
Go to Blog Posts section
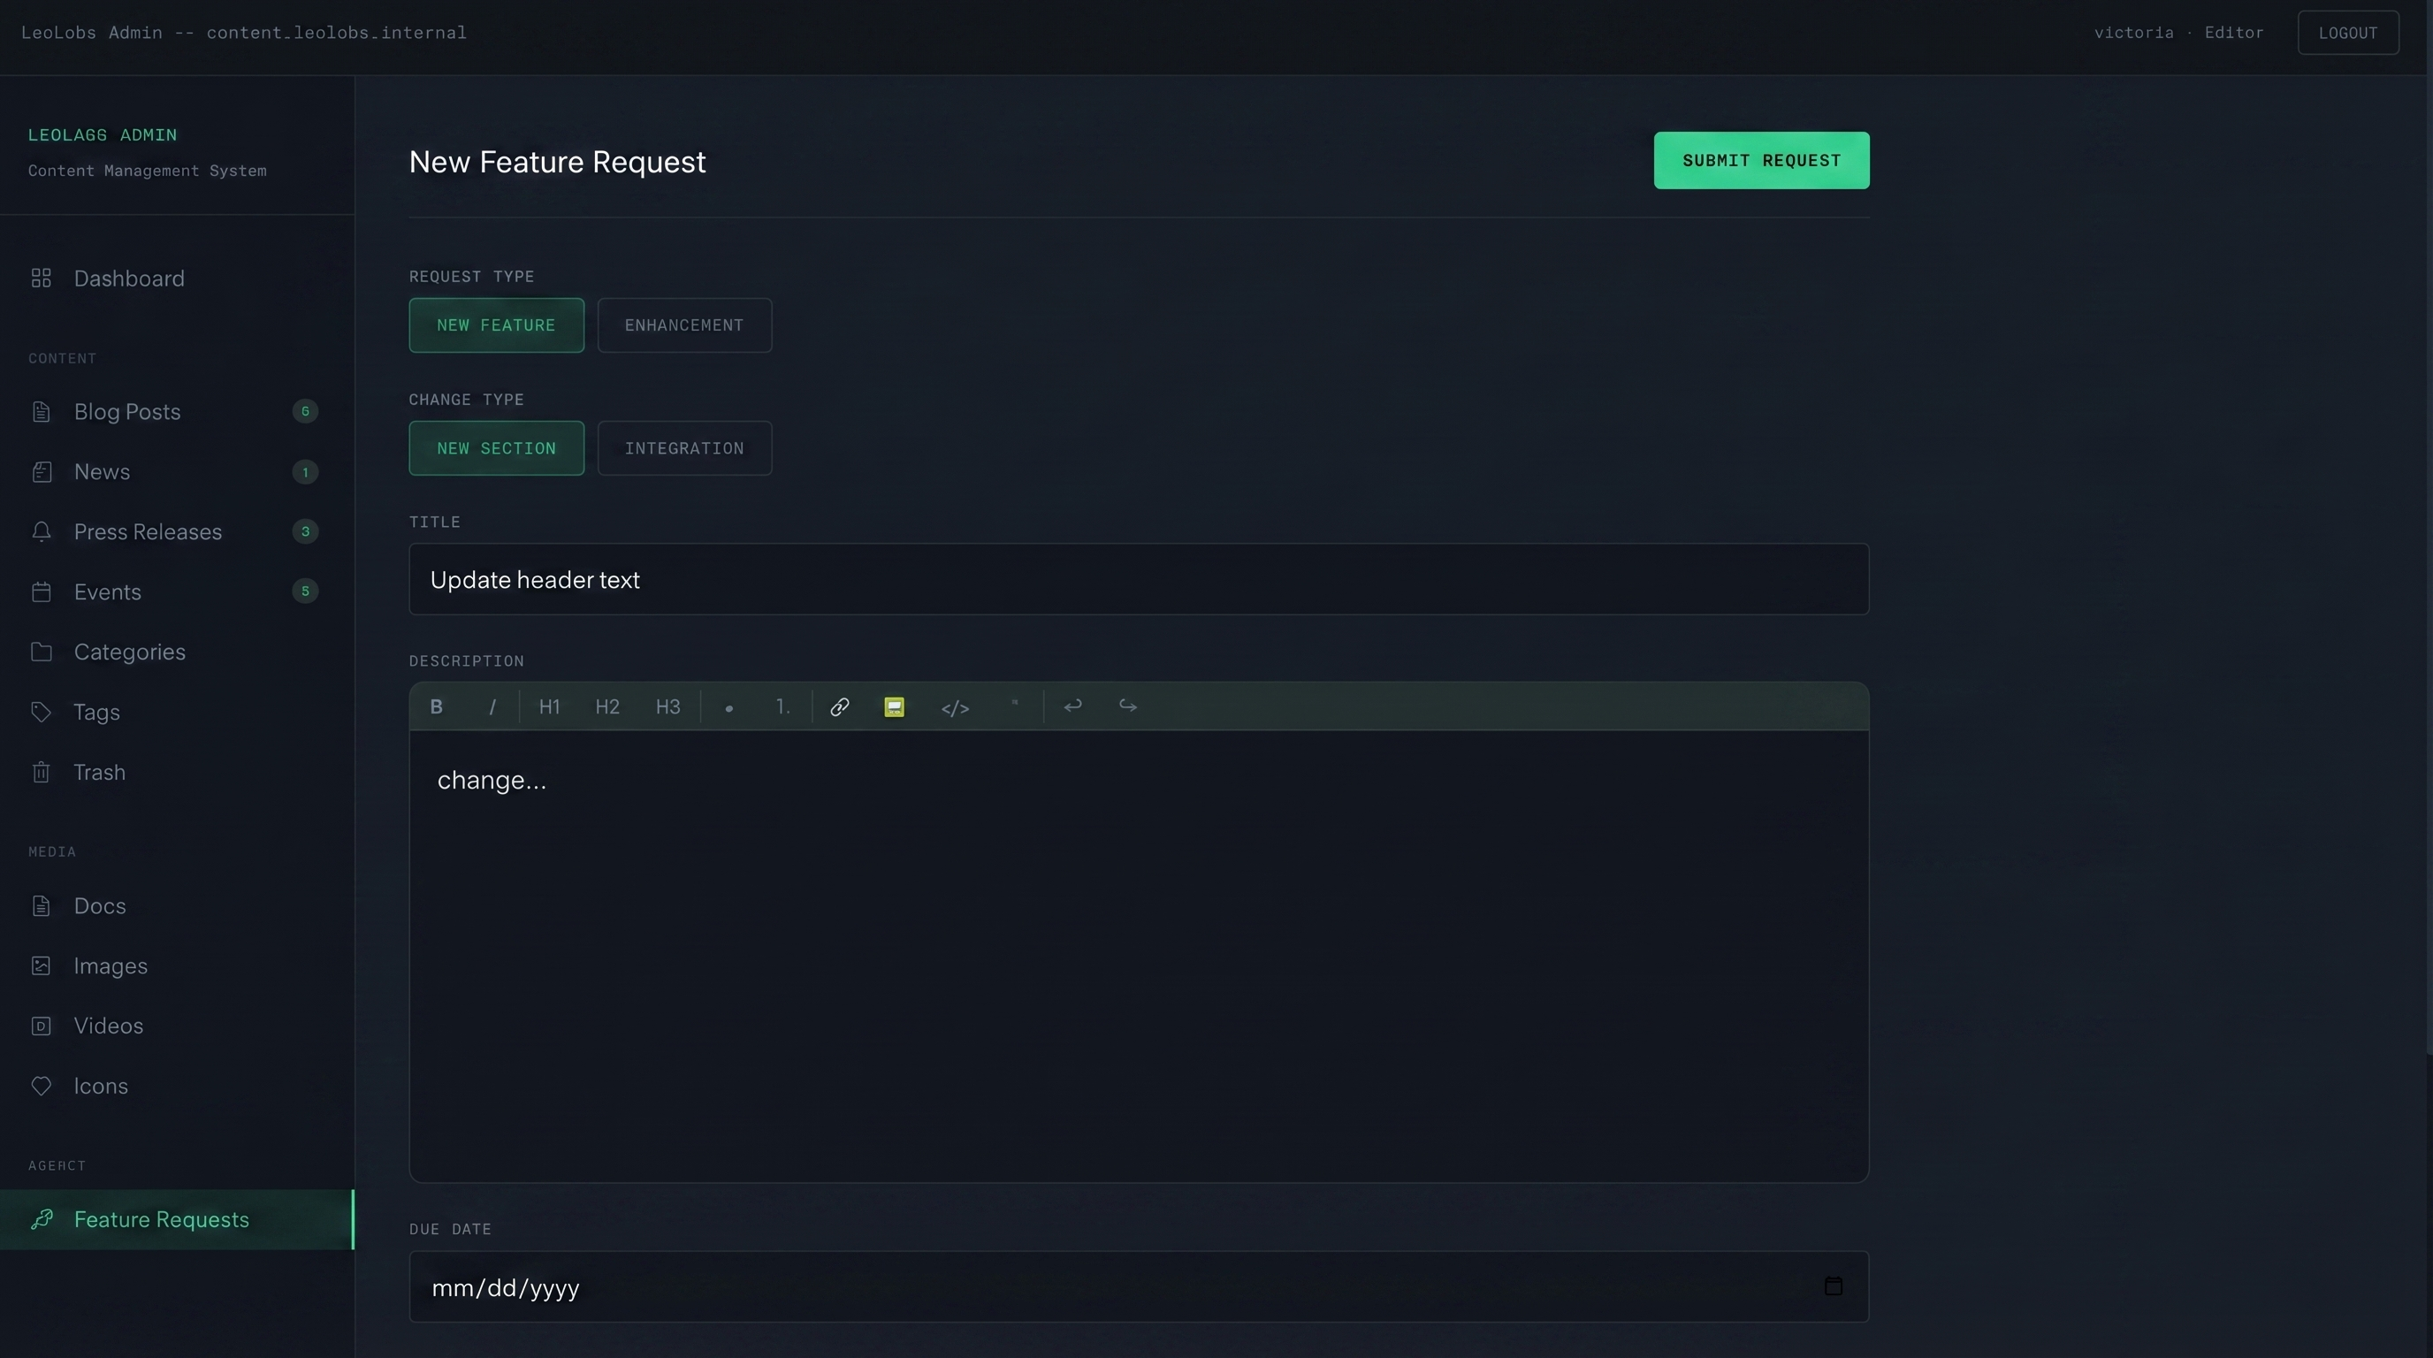point(177,412)
